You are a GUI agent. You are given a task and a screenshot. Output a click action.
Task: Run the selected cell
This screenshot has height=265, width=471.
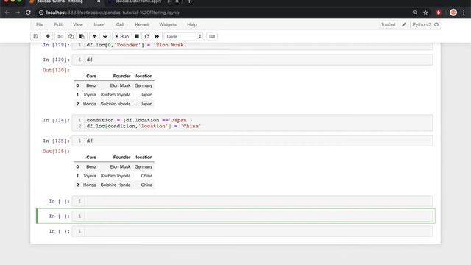tap(121, 36)
